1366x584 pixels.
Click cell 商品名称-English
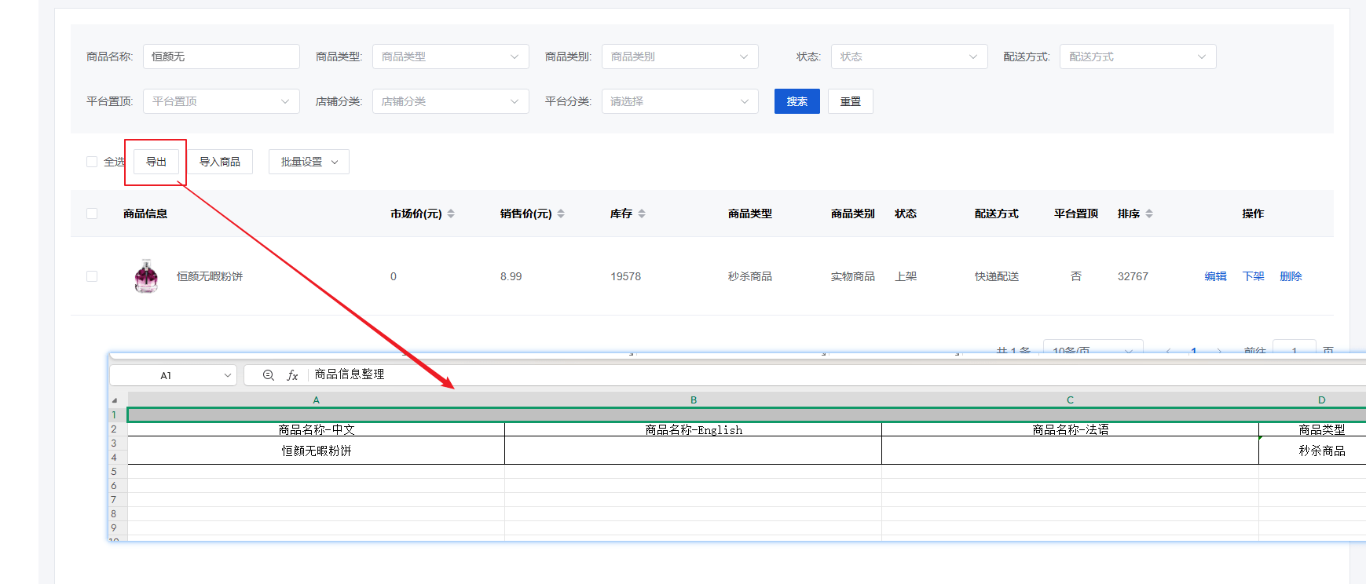point(693,429)
